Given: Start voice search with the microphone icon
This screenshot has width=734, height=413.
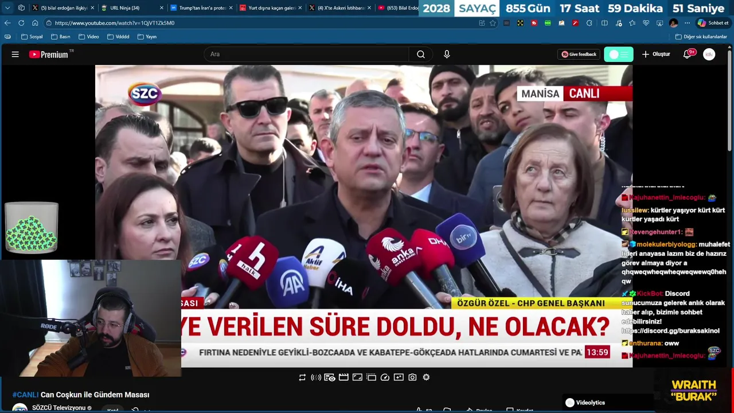Looking at the screenshot, I should click(x=447, y=54).
